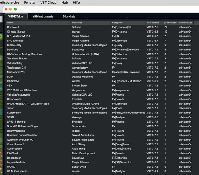Open the VST Cloud menu
This screenshot has width=199, height=175.
pyautogui.click(x=48, y=3)
